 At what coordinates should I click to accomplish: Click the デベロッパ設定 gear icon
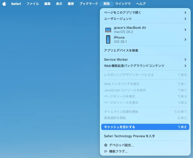point(106,145)
